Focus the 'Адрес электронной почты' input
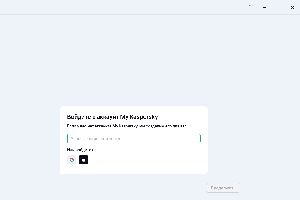The width and height of the screenshot is (300, 200). tap(134, 138)
